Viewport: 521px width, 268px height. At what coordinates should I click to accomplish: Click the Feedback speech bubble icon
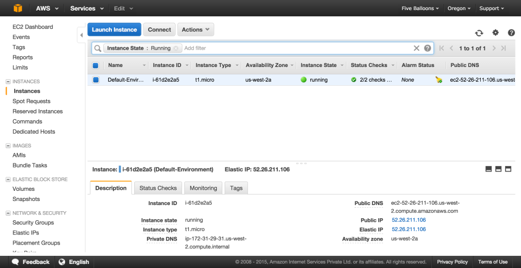click(x=15, y=262)
